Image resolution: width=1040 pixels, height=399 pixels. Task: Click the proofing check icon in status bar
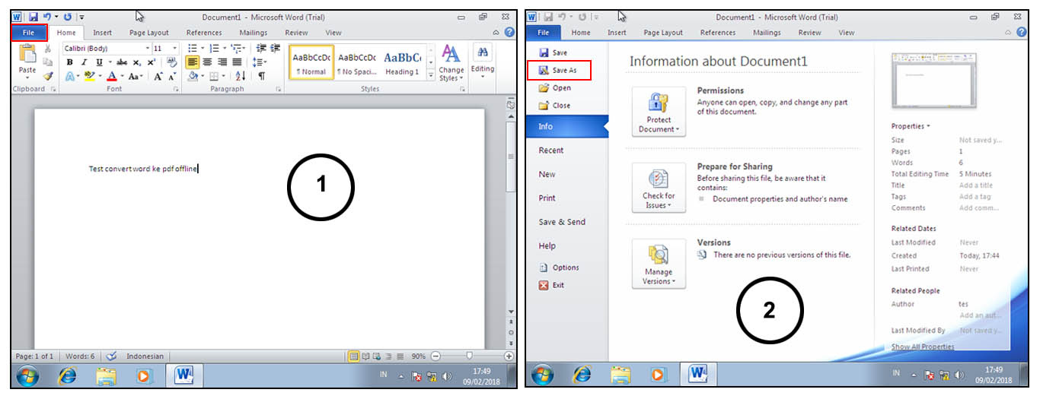tap(111, 356)
